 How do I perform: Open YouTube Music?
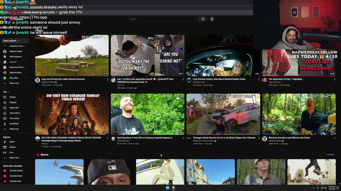[16, 176]
